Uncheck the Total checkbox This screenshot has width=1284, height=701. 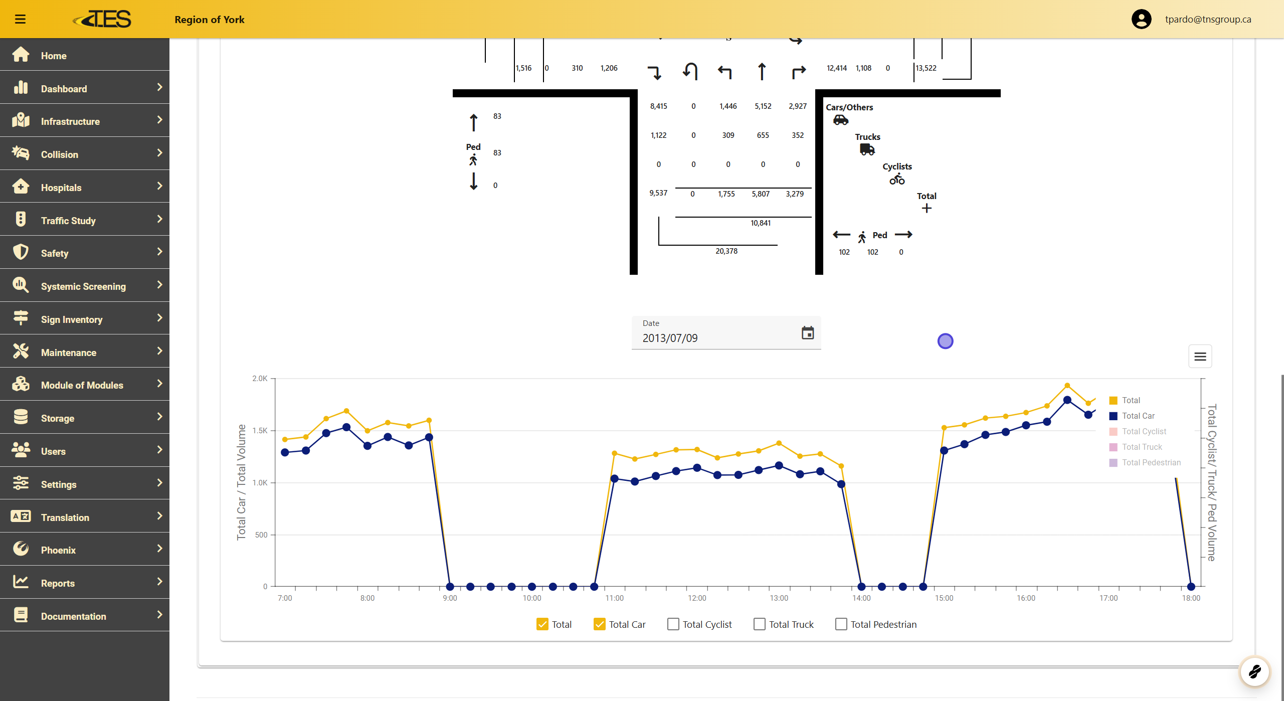click(542, 624)
